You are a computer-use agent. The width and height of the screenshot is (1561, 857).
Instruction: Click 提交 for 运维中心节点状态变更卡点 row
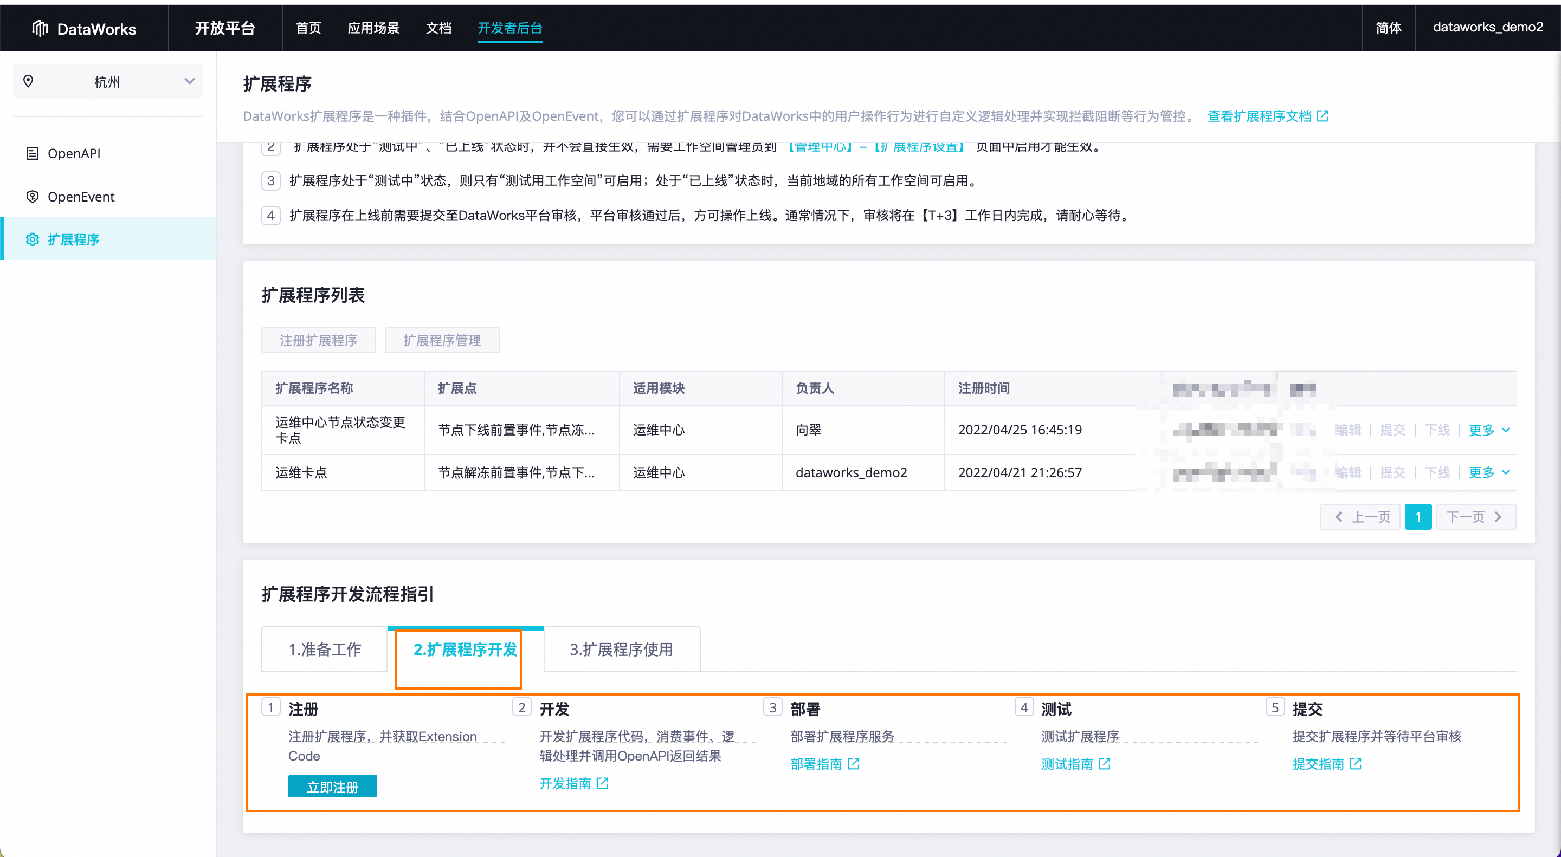pos(1392,430)
